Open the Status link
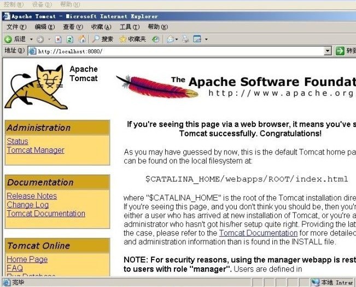This screenshot has width=356, height=287. [x=17, y=141]
